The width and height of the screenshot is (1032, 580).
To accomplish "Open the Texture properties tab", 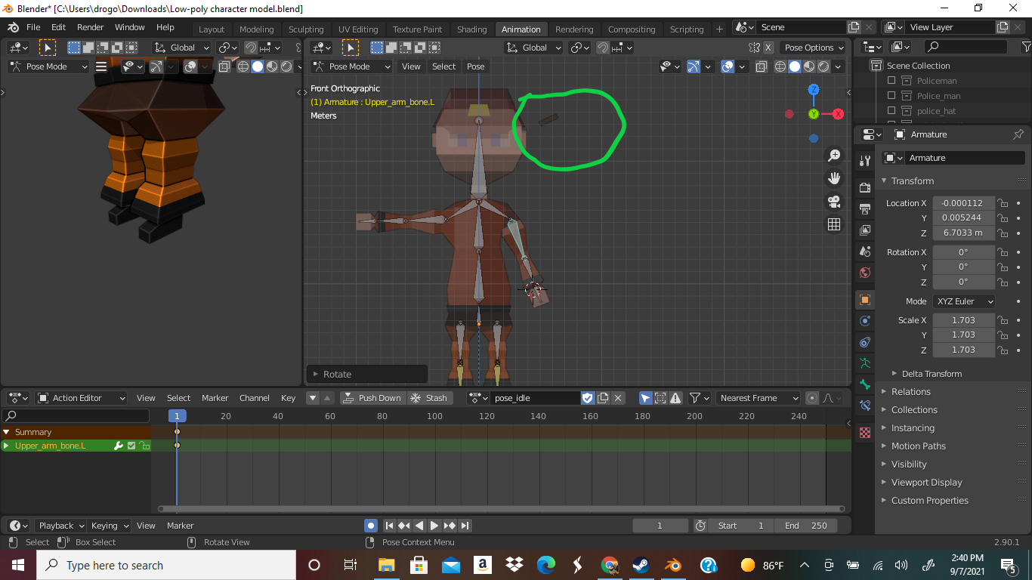I will [x=865, y=433].
